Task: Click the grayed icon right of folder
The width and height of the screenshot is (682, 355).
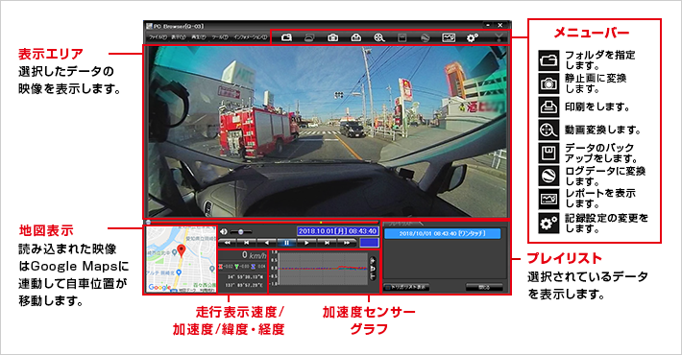Action: (309, 37)
